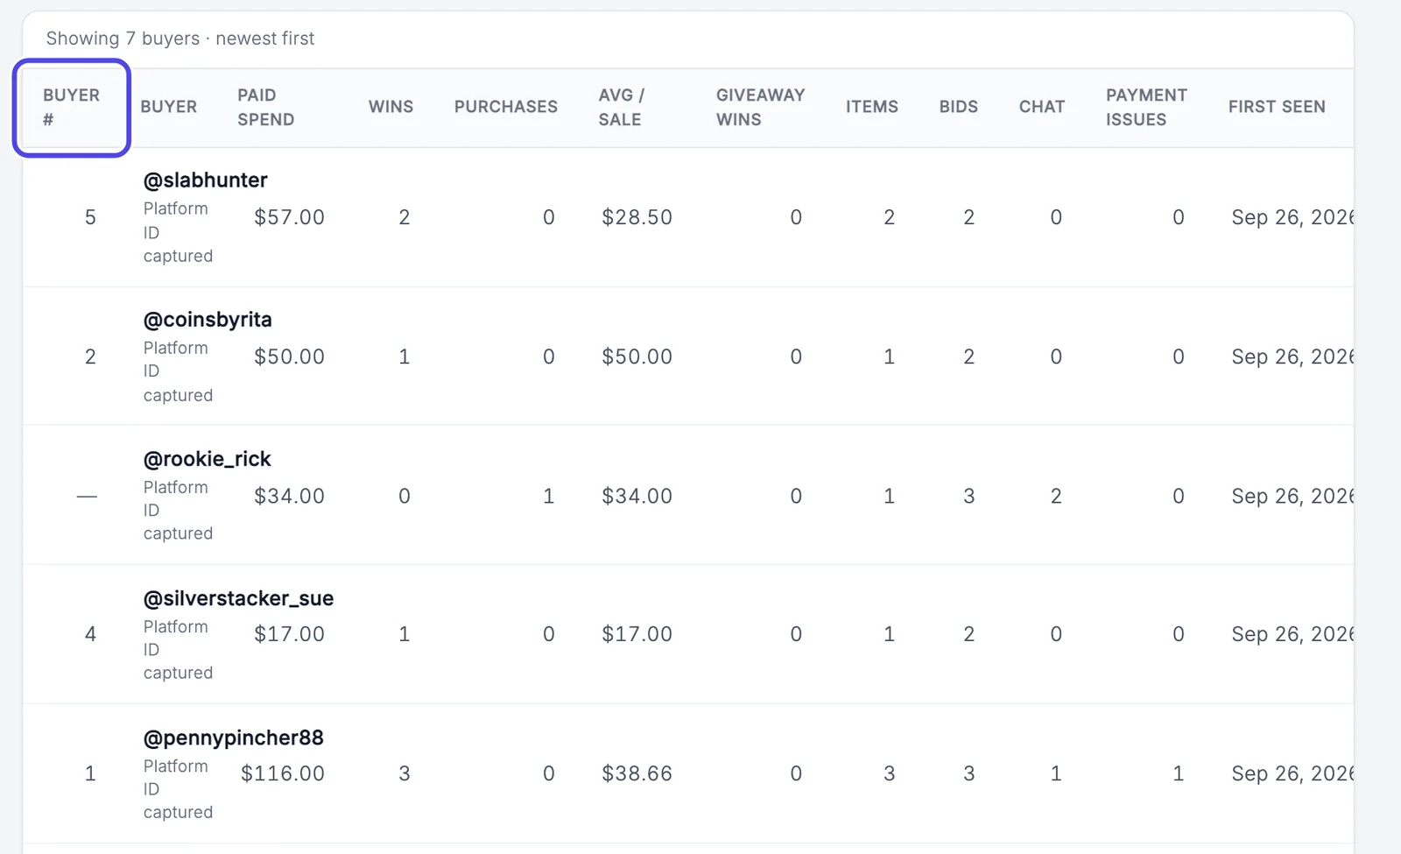This screenshot has height=854, width=1401.
Task: Open buyer @pennypincher88
Action: coord(234,738)
